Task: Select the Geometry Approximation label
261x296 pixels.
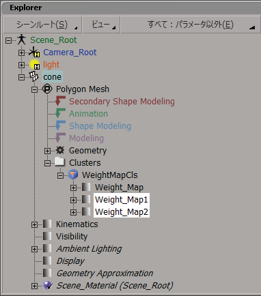Action: (x=105, y=273)
